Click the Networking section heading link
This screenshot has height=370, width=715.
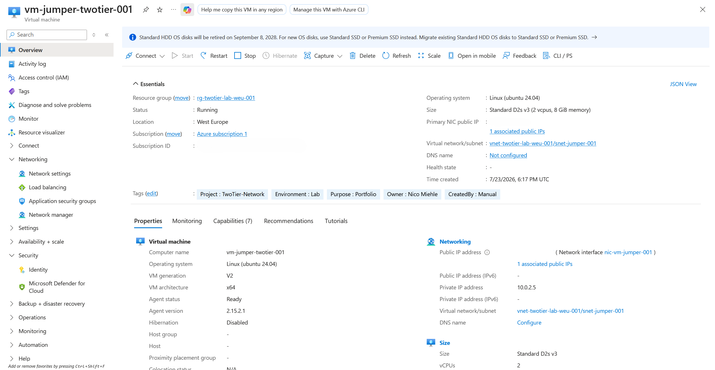(455, 242)
